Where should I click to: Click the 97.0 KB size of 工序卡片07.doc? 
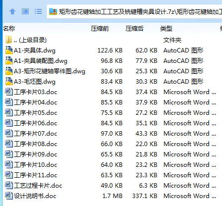point(112,134)
